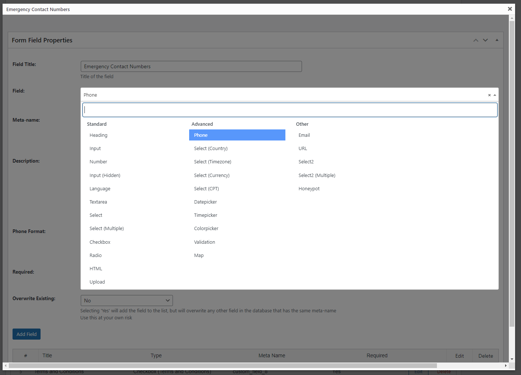521x375 pixels.
Task: Click the field type search box
Action: click(x=289, y=110)
